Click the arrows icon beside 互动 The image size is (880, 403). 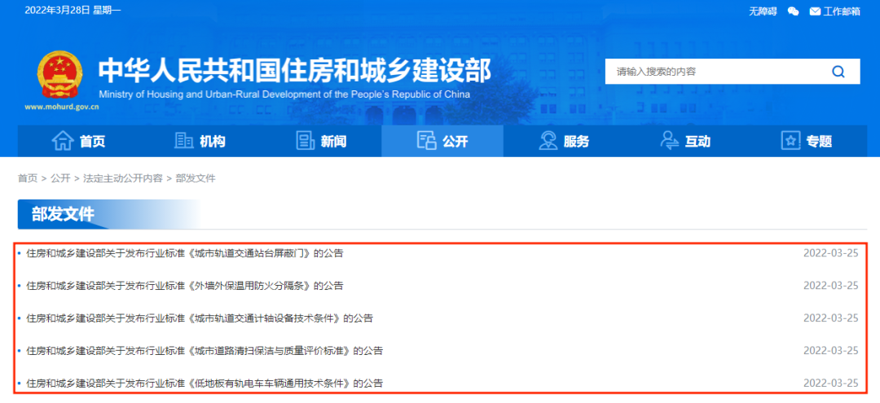669,141
